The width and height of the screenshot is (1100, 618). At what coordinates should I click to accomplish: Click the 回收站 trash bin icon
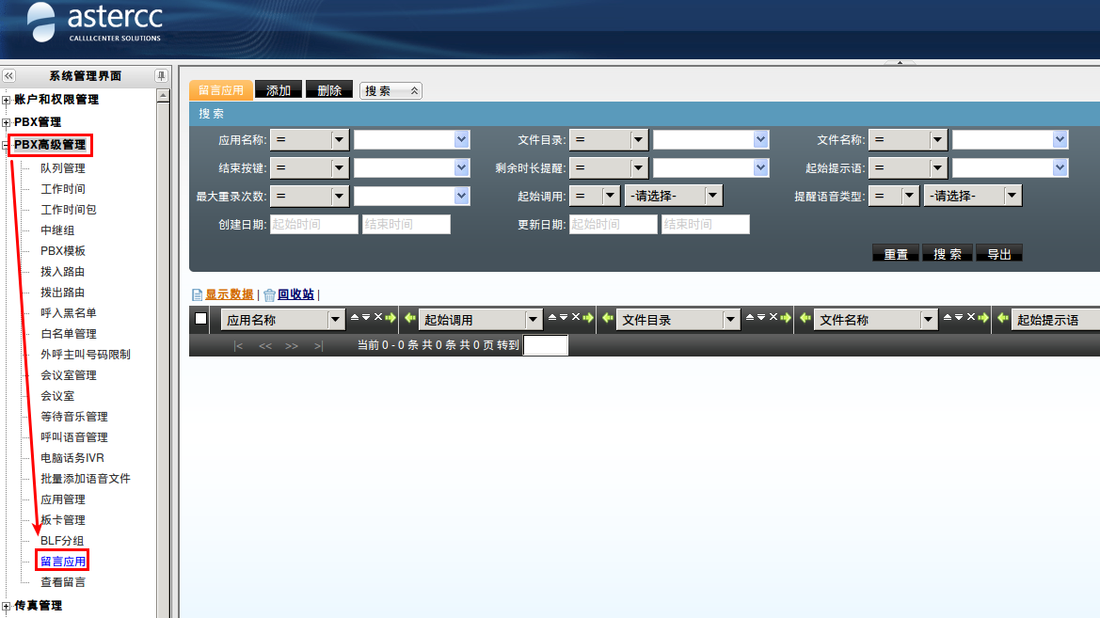pyautogui.click(x=269, y=294)
